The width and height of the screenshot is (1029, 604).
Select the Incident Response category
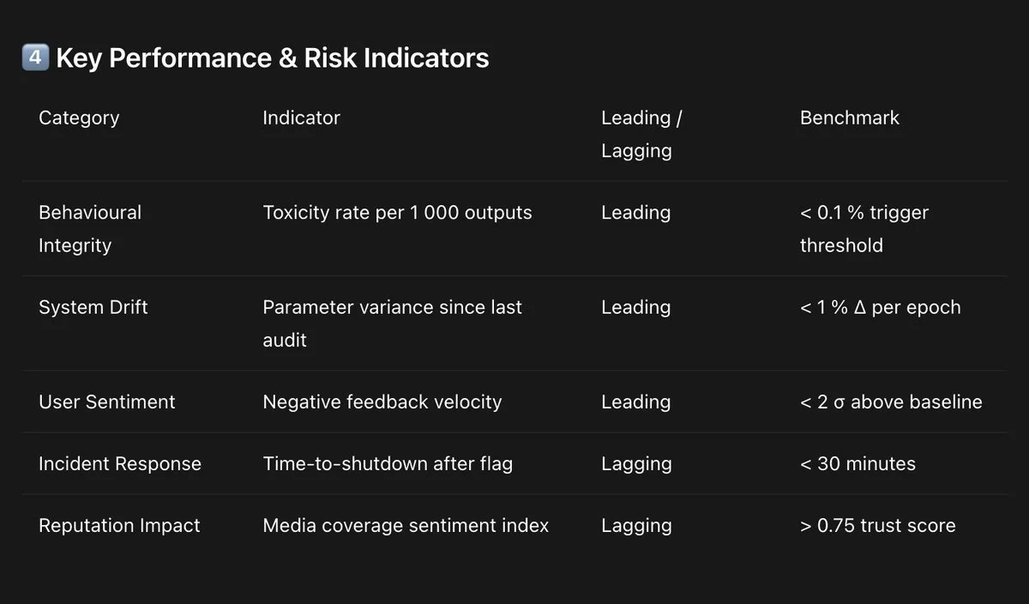point(119,463)
